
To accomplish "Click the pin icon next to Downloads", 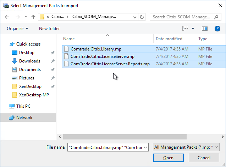I will pos(53,61).
